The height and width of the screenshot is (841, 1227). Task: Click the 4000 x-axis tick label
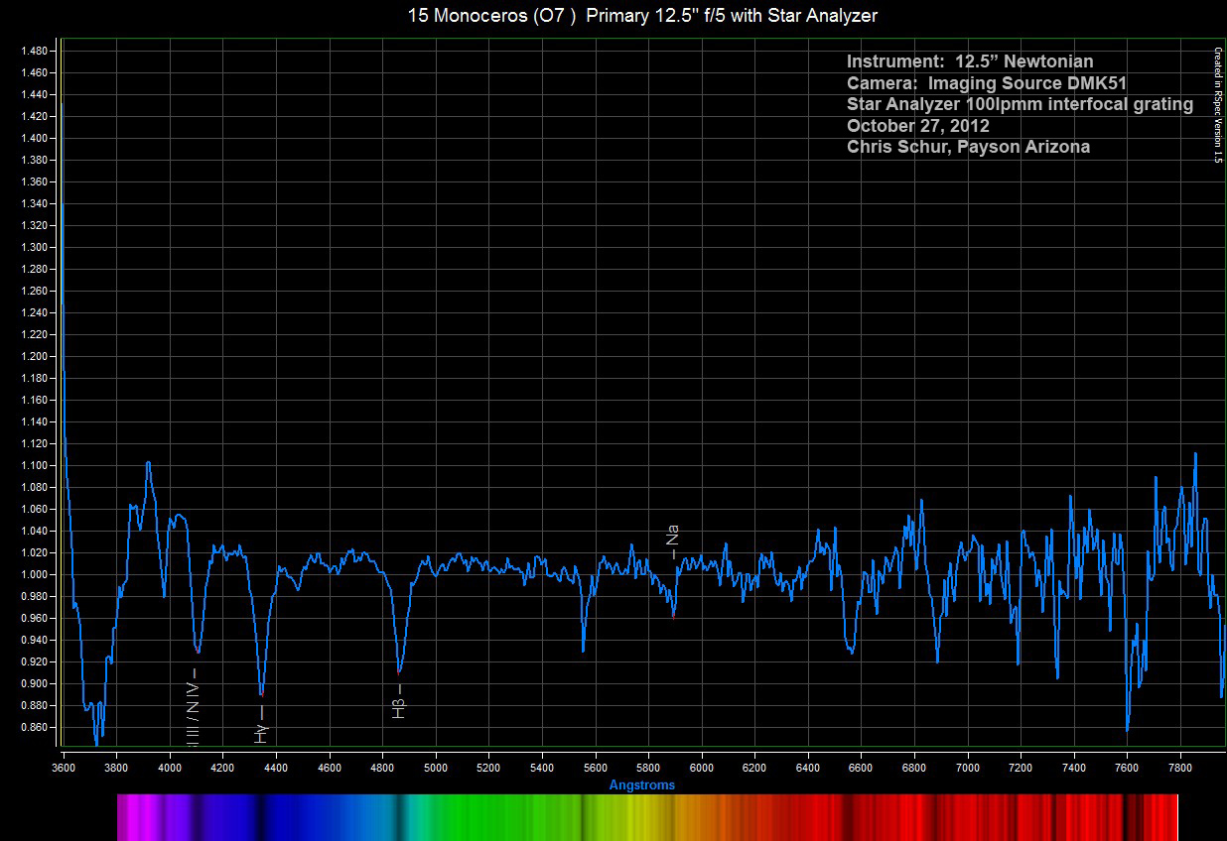pos(170,767)
